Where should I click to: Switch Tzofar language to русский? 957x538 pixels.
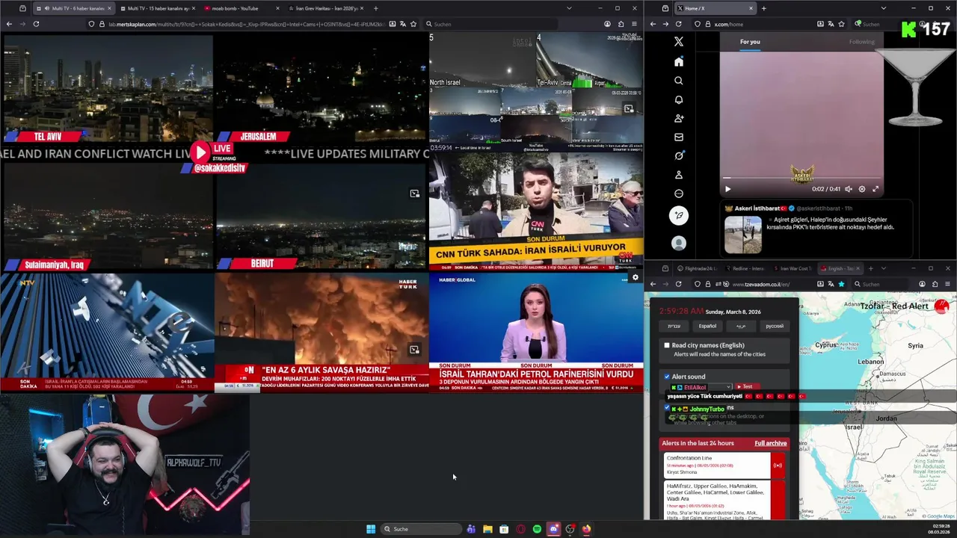[775, 326]
